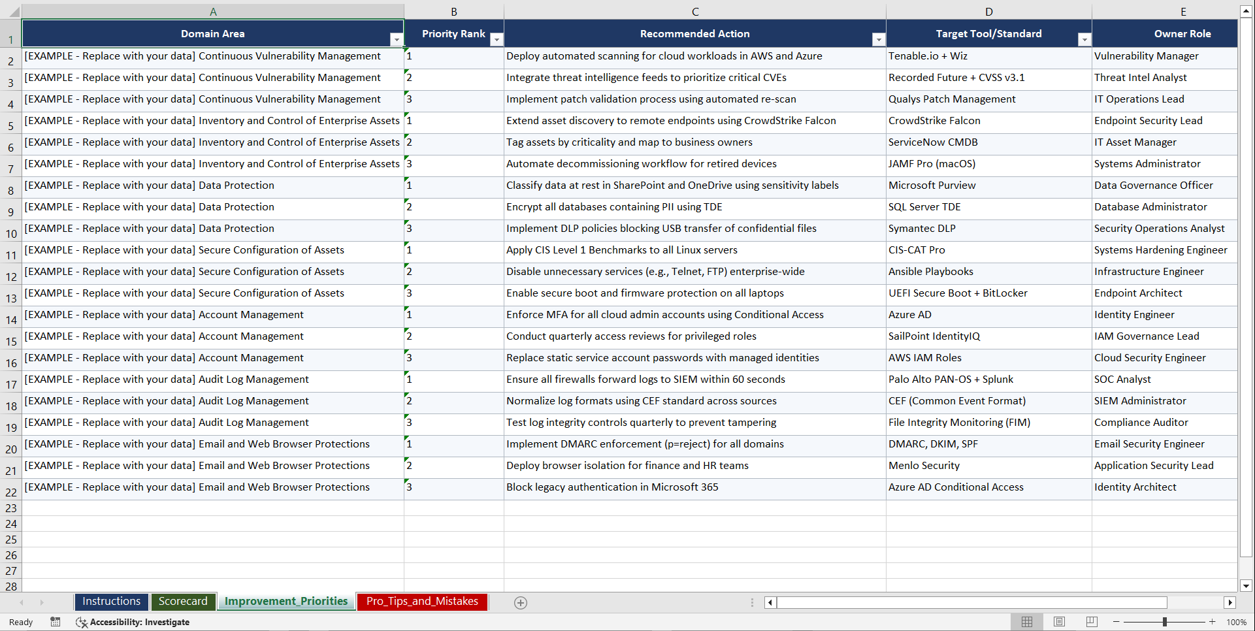Open the Domain Area filter dropdown
Image resolution: width=1255 pixels, height=631 pixels.
coord(397,39)
